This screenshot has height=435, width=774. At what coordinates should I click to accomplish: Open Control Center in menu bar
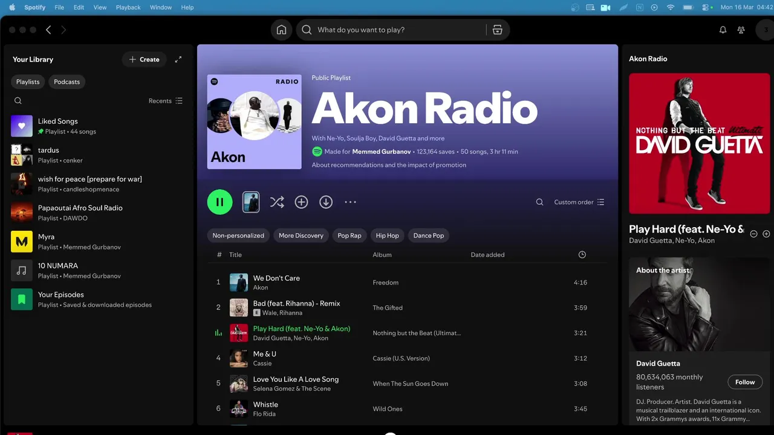705,7
